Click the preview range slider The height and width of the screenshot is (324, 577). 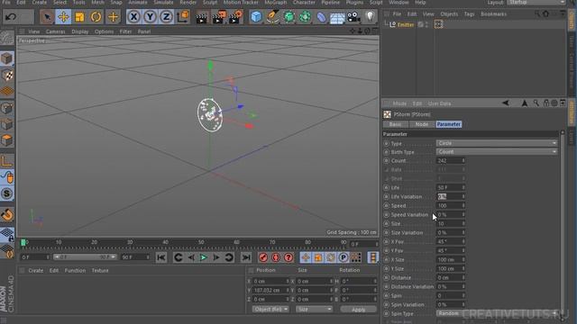(x=85, y=257)
